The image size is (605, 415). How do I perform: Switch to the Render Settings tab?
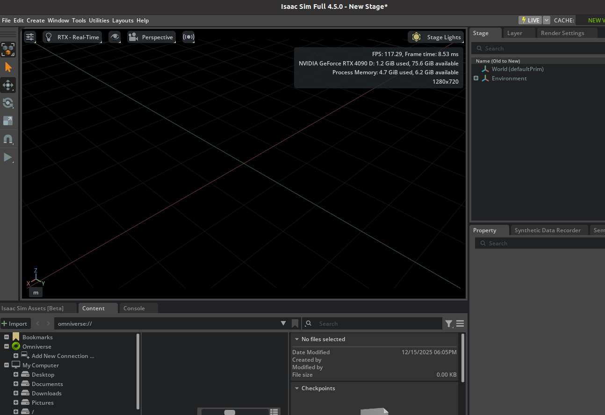[562, 33]
